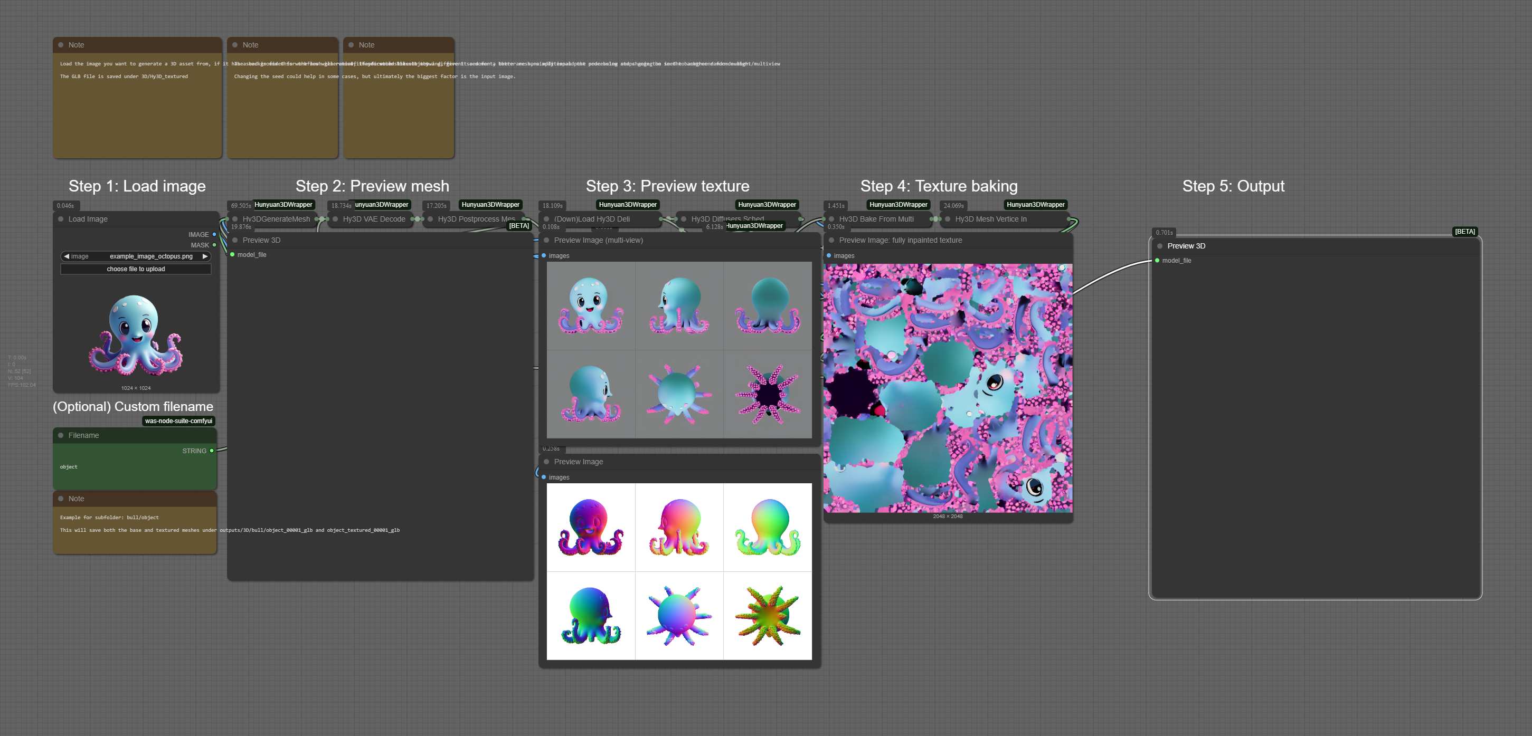Open the image filename selector showing example_image_octopus.png
Viewport: 1532px width, 736px height.
click(150, 256)
